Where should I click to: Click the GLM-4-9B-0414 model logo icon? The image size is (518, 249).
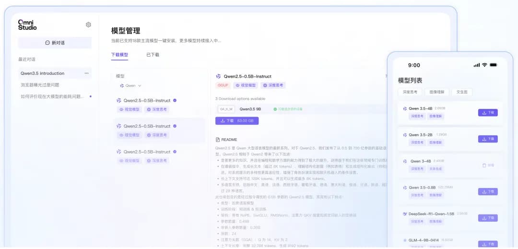click(x=405, y=240)
